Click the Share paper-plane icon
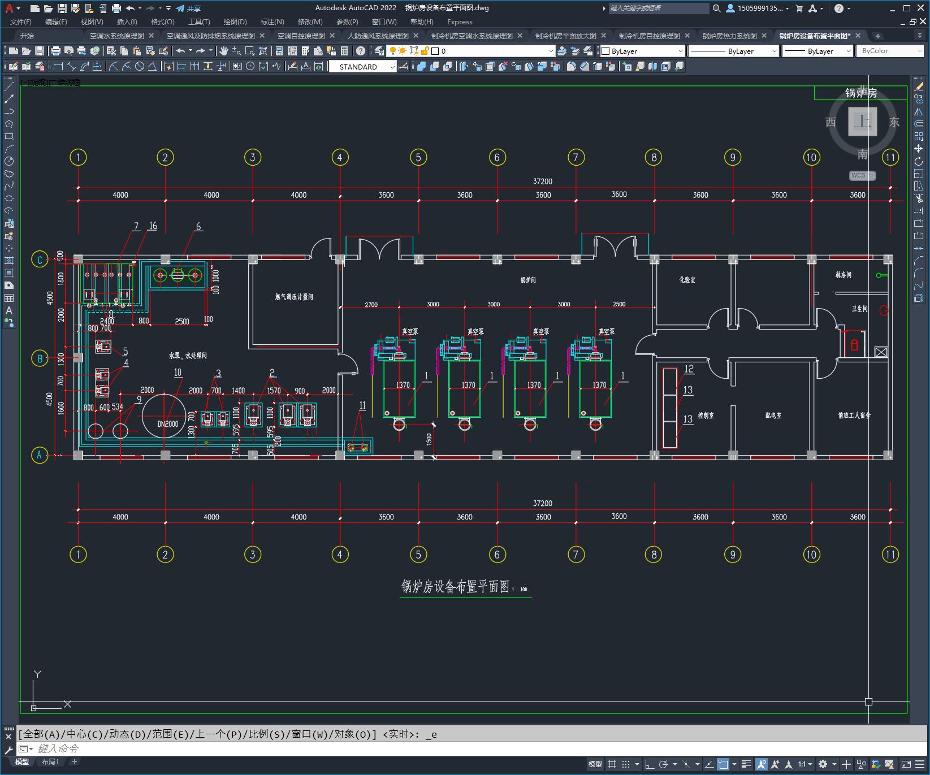Screen dimensions: 930x775 (180, 8)
